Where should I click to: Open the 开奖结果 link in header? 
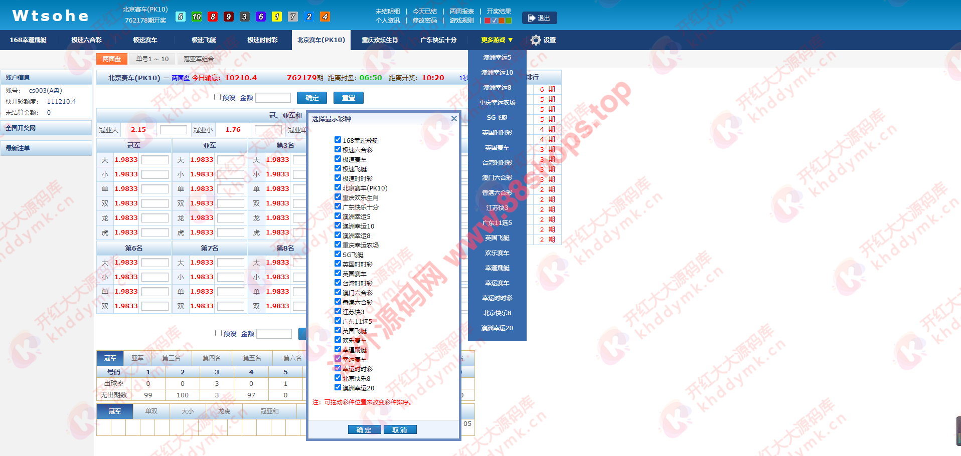click(x=499, y=11)
